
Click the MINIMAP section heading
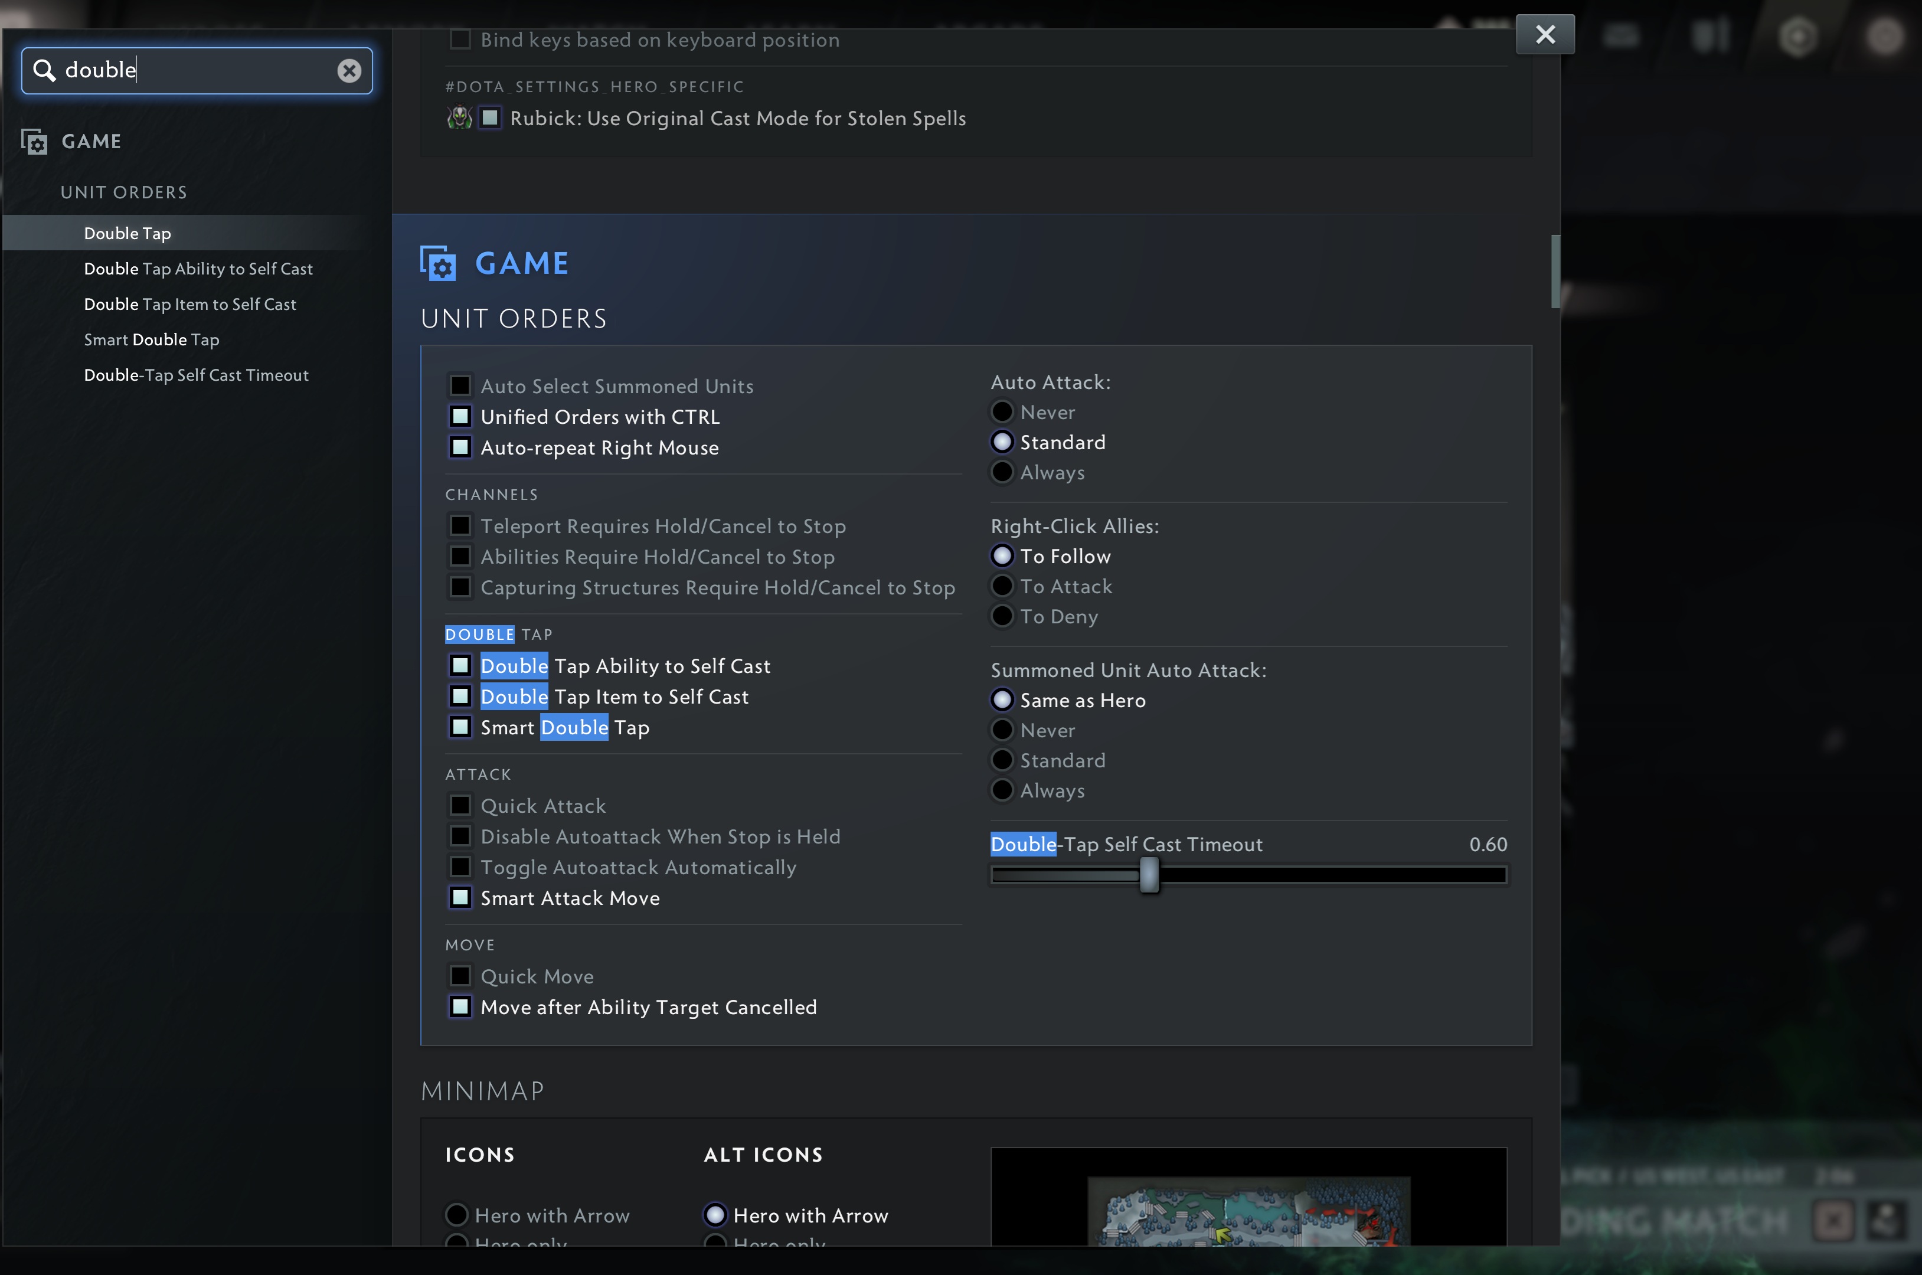point(483,1091)
